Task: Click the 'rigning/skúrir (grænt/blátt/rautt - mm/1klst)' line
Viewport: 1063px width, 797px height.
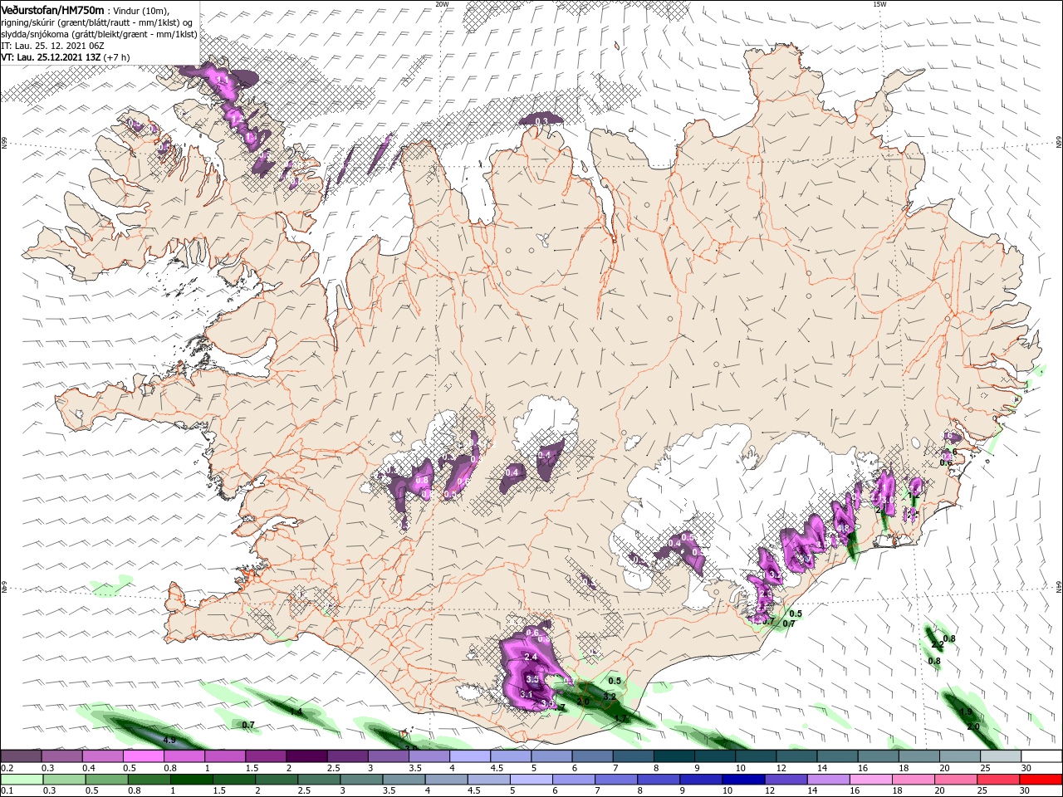Action: point(92,22)
